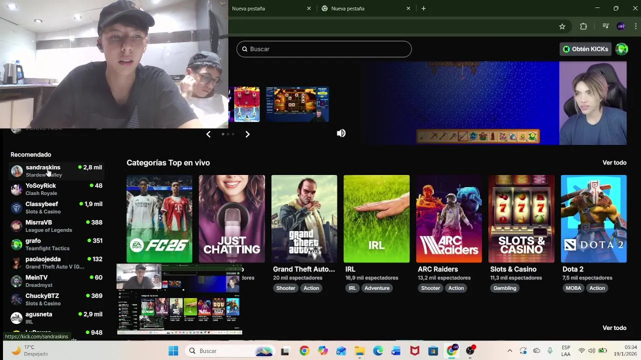Open the Chrome profile avatar
Image resolution: width=641 pixels, height=360 pixels.
pyautogui.click(x=621, y=26)
